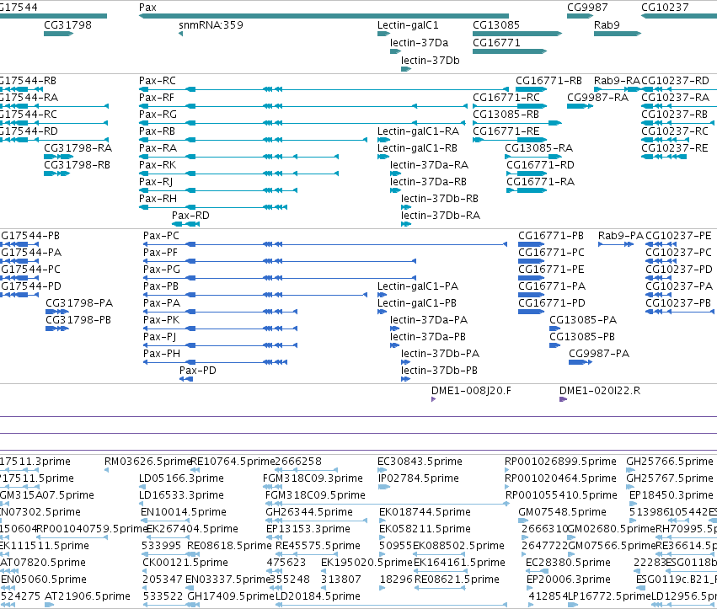Select the Pax-RB transcript label

tap(158, 131)
